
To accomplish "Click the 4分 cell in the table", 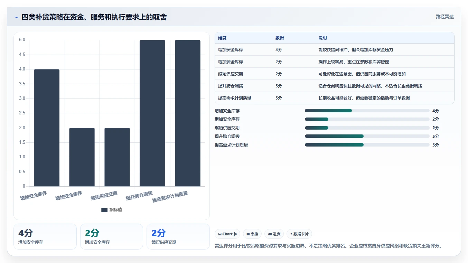I will [x=279, y=50].
